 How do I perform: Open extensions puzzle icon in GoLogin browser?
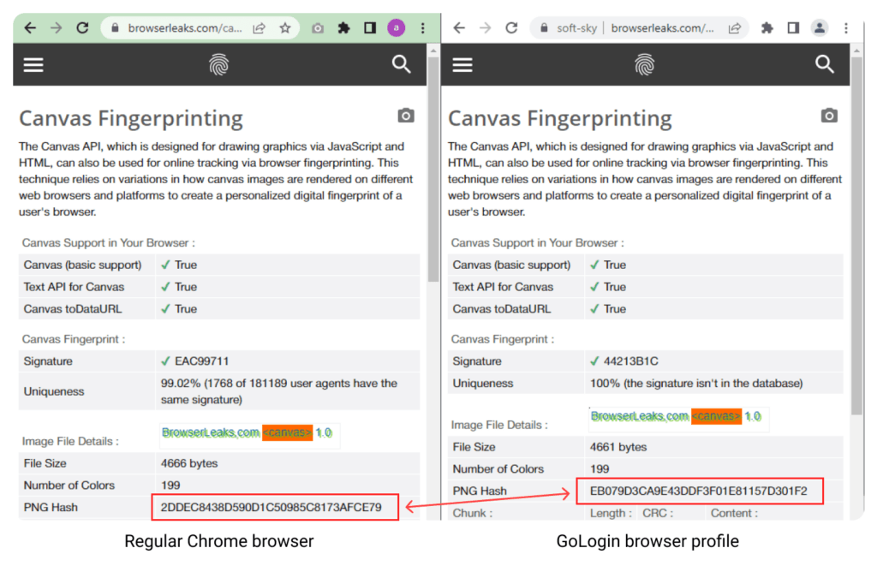click(x=767, y=28)
